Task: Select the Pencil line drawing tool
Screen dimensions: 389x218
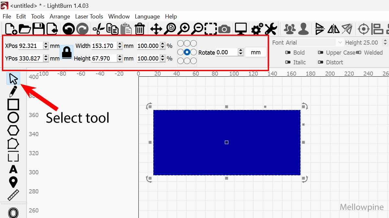Action: (x=13, y=91)
